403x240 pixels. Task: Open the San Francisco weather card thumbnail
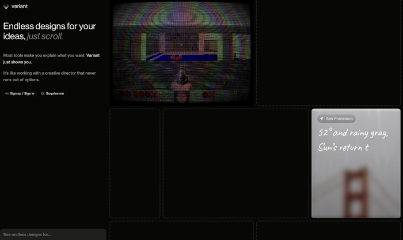(356, 163)
